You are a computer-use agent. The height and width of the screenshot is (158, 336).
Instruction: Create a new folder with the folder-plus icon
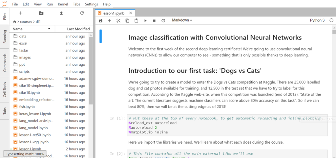click(41, 13)
